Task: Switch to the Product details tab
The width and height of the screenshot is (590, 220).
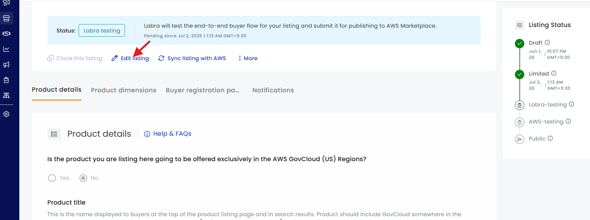Action: point(57,90)
